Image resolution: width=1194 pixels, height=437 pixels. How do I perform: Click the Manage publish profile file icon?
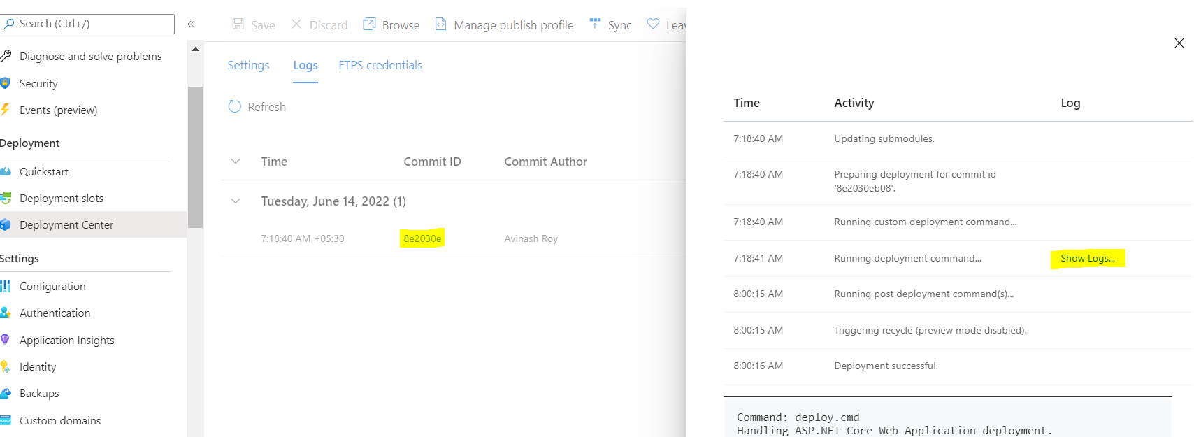[441, 24]
